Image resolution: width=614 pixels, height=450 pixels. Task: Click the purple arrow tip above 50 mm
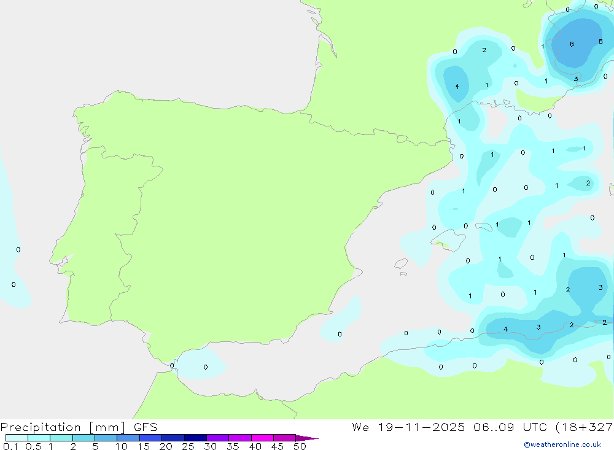(x=306, y=438)
